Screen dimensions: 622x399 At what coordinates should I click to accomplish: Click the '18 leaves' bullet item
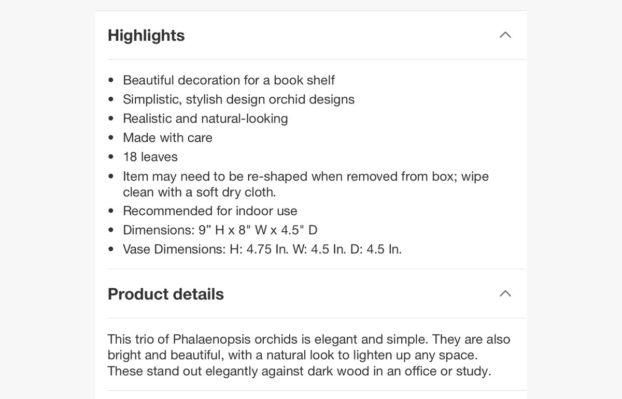pos(150,157)
